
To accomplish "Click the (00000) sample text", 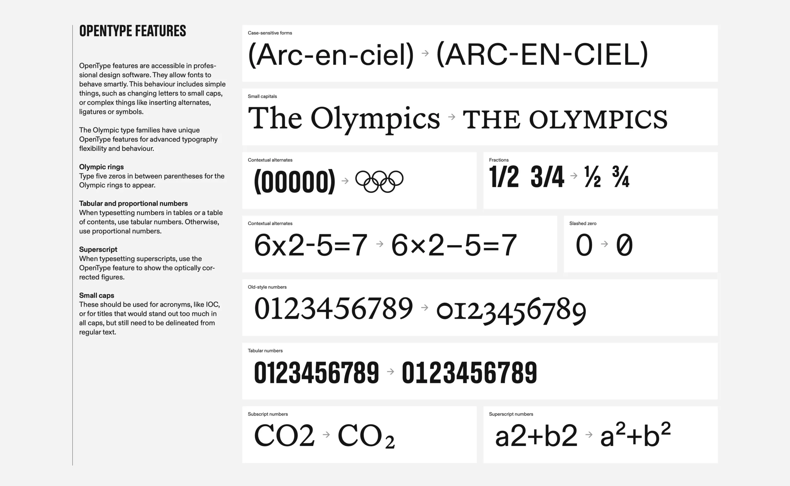I will pos(294,182).
